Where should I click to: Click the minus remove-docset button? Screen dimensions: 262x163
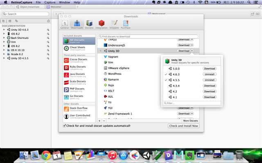(x=104, y=121)
